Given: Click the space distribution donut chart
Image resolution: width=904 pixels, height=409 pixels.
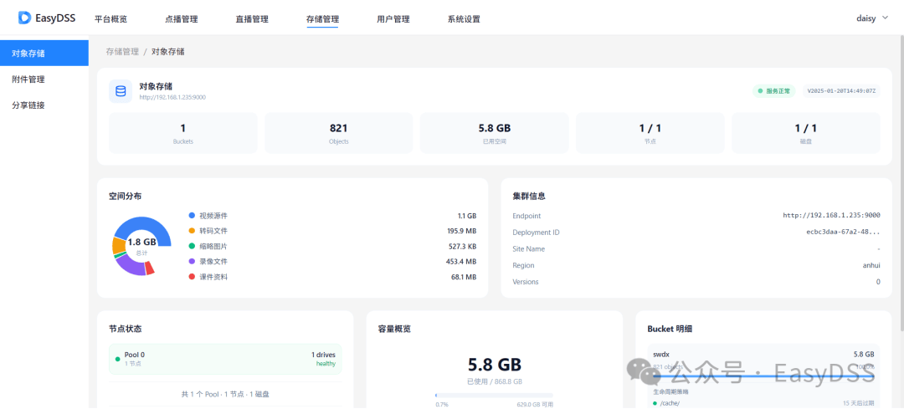Looking at the screenshot, I should pyautogui.click(x=141, y=246).
